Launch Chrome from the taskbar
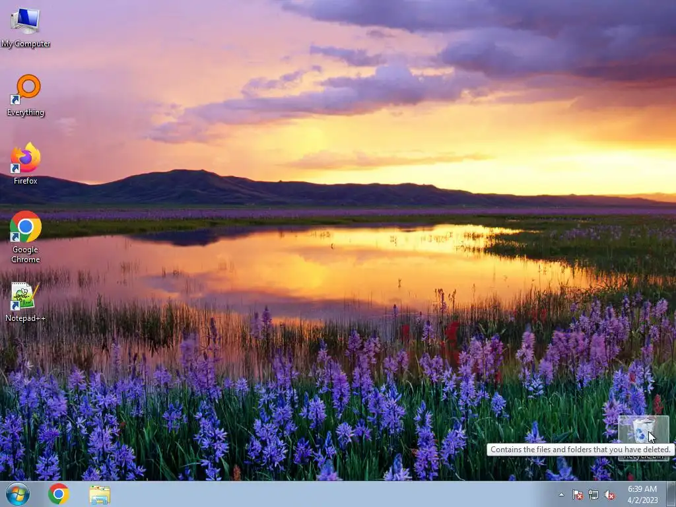This screenshot has height=507, width=676. click(x=59, y=494)
